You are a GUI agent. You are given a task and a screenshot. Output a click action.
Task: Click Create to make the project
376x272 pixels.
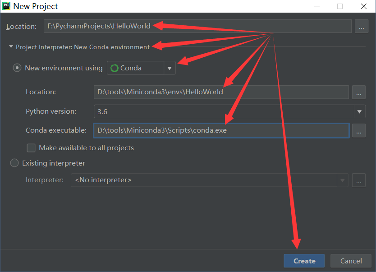click(x=304, y=261)
